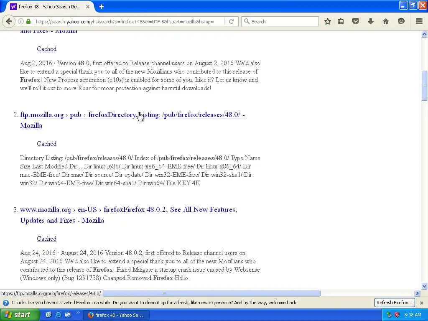428x321 pixels.
Task: Open the Downloads arrow icon
Action: (x=370, y=21)
